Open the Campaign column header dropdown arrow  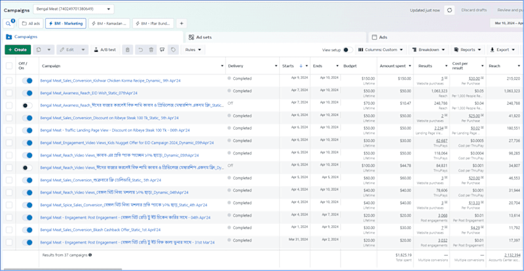pos(222,66)
